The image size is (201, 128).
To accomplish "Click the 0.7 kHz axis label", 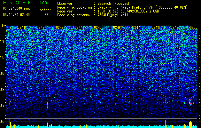I will click(3, 106).
